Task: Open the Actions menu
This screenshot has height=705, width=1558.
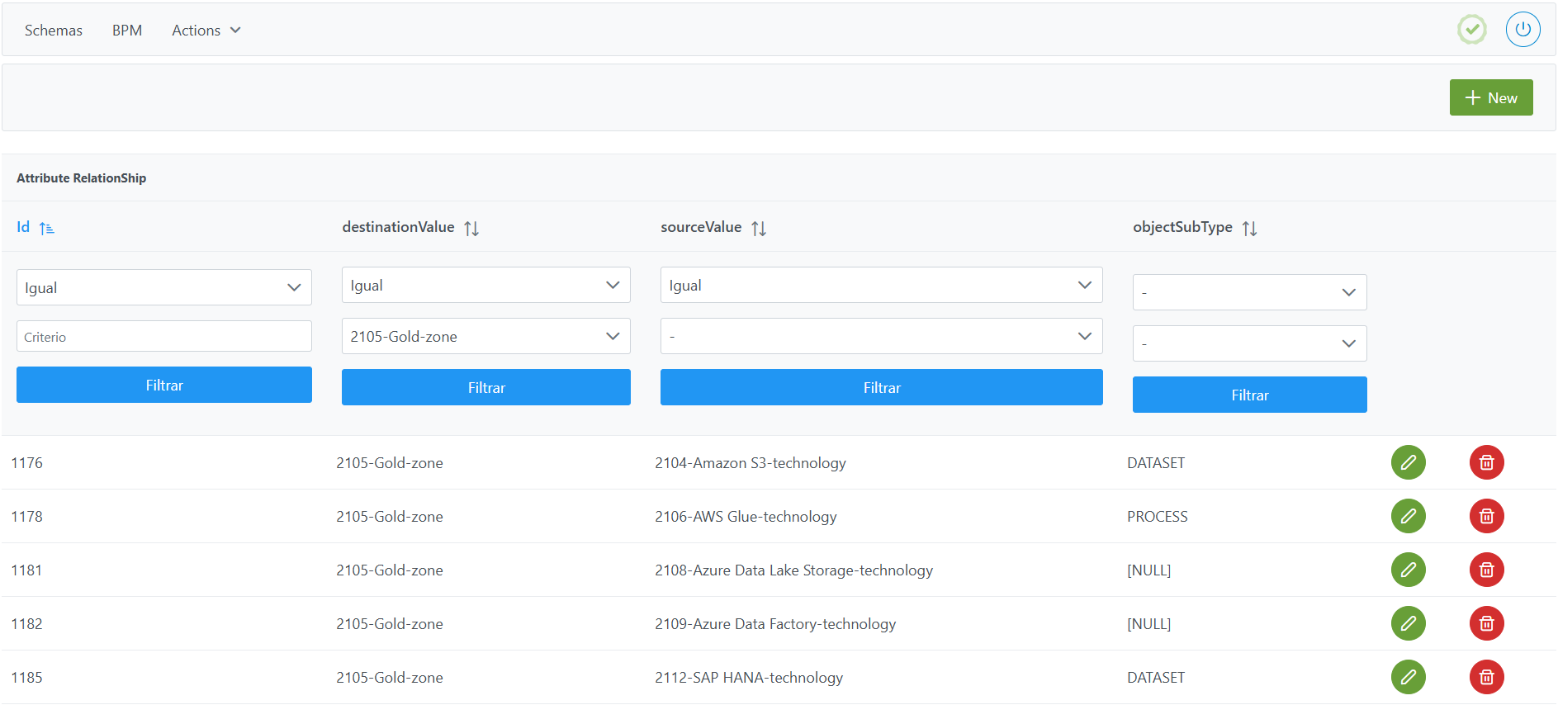Action: tap(206, 31)
